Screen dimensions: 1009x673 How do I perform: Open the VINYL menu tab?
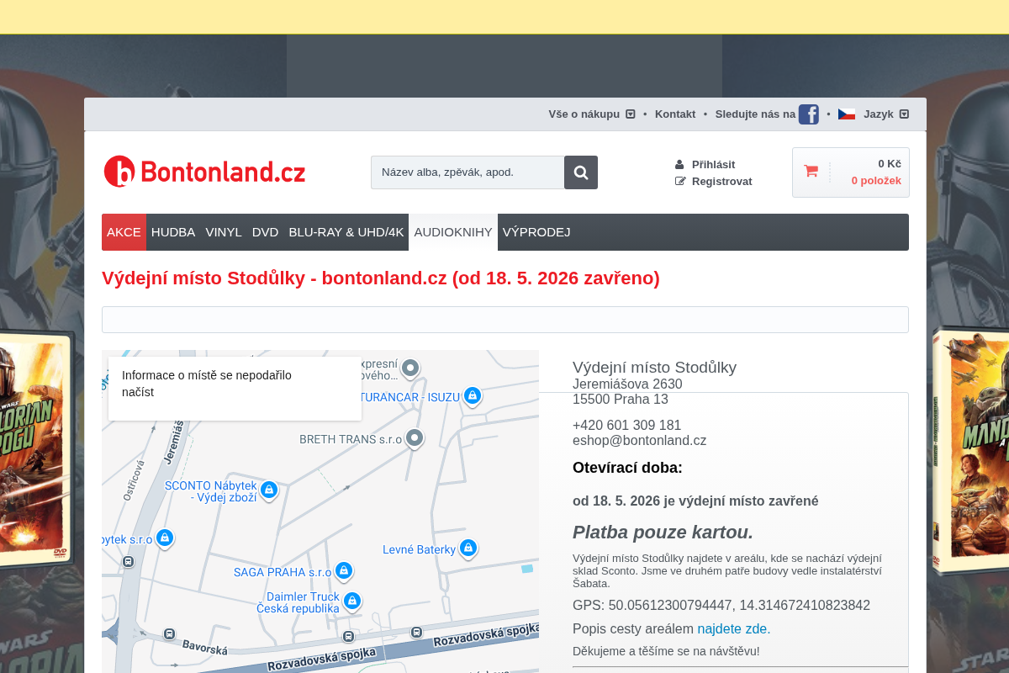click(224, 232)
